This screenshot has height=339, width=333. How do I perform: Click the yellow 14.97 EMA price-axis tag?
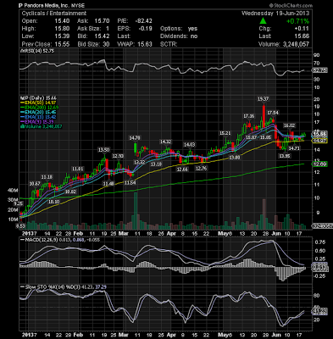coord(319,141)
